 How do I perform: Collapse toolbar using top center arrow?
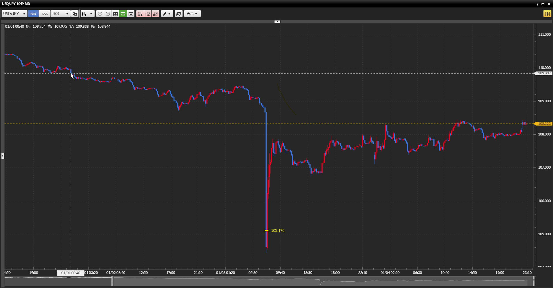point(277,22)
